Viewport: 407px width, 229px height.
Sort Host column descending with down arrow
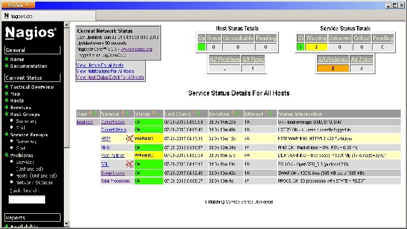click(95, 114)
